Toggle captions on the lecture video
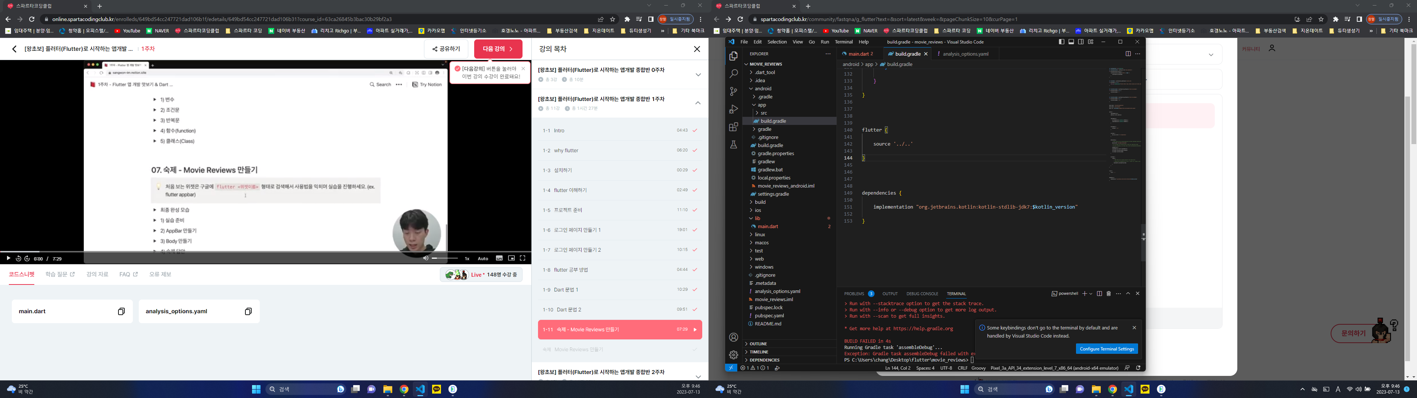This screenshot has width=1417, height=398. (499, 258)
